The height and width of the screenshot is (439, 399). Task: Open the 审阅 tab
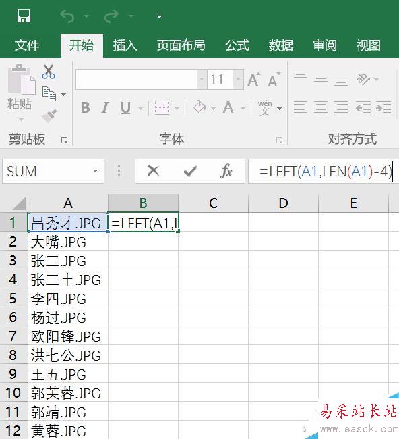tap(325, 45)
